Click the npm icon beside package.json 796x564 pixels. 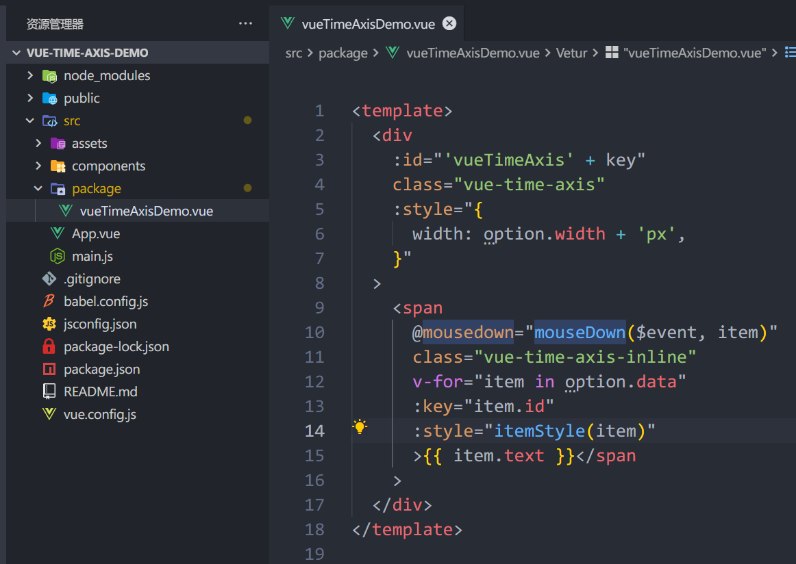tap(49, 369)
